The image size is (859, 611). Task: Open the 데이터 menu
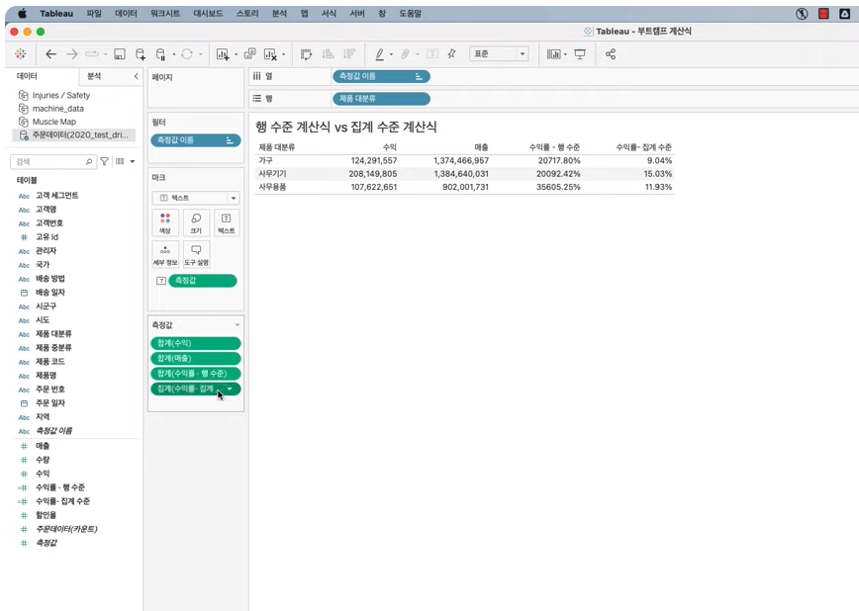point(126,14)
